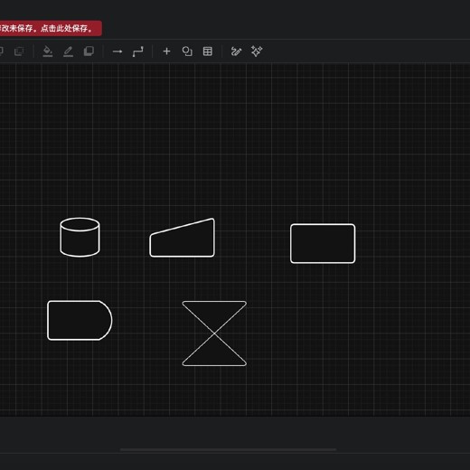Select the slanted manual input shape
Screen dimensions: 470x470
click(183, 238)
